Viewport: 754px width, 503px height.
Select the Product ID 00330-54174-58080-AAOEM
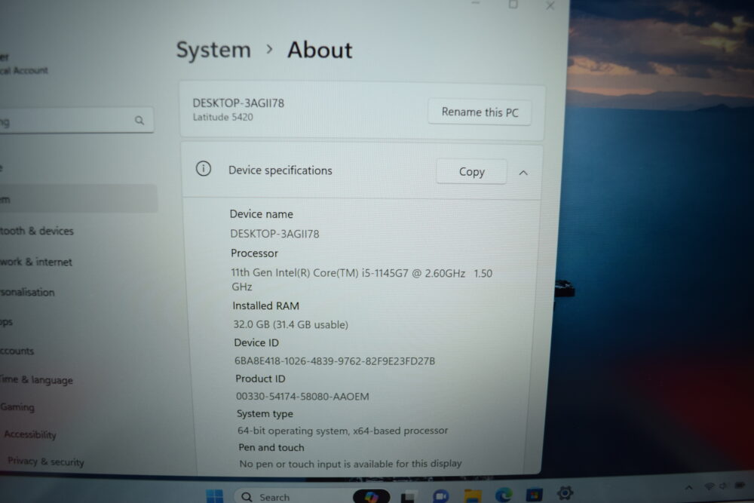(302, 396)
